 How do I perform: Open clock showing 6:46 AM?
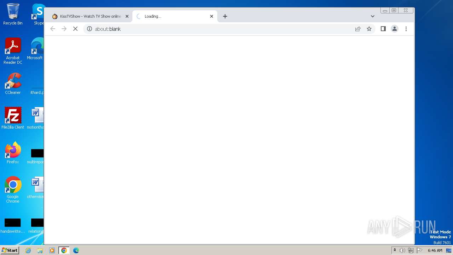coord(435,250)
